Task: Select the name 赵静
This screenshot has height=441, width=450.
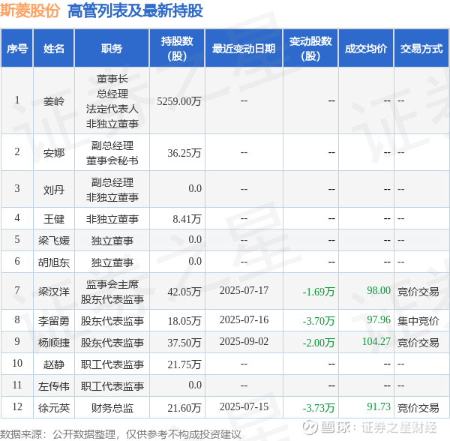Action: (54, 364)
